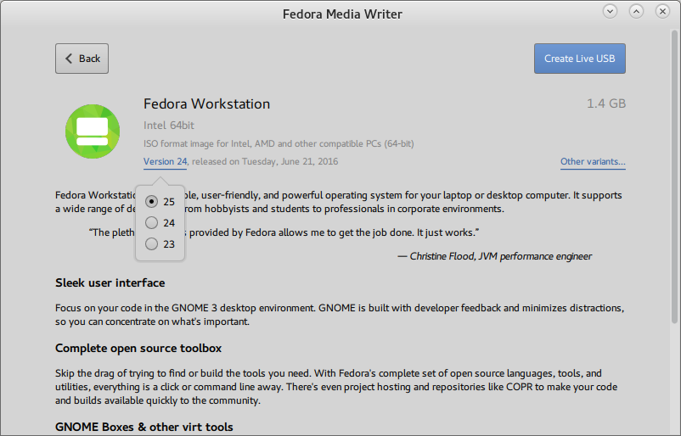Choose version 24 in the version popup
Image resolution: width=681 pixels, height=436 pixels.
152,223
